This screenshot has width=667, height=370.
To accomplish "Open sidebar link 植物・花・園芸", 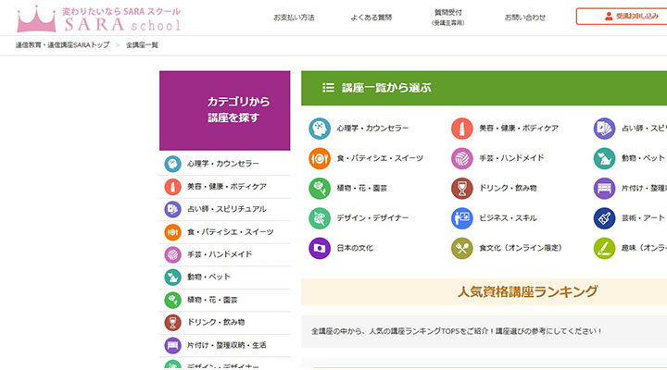I will tap(212, 300).
